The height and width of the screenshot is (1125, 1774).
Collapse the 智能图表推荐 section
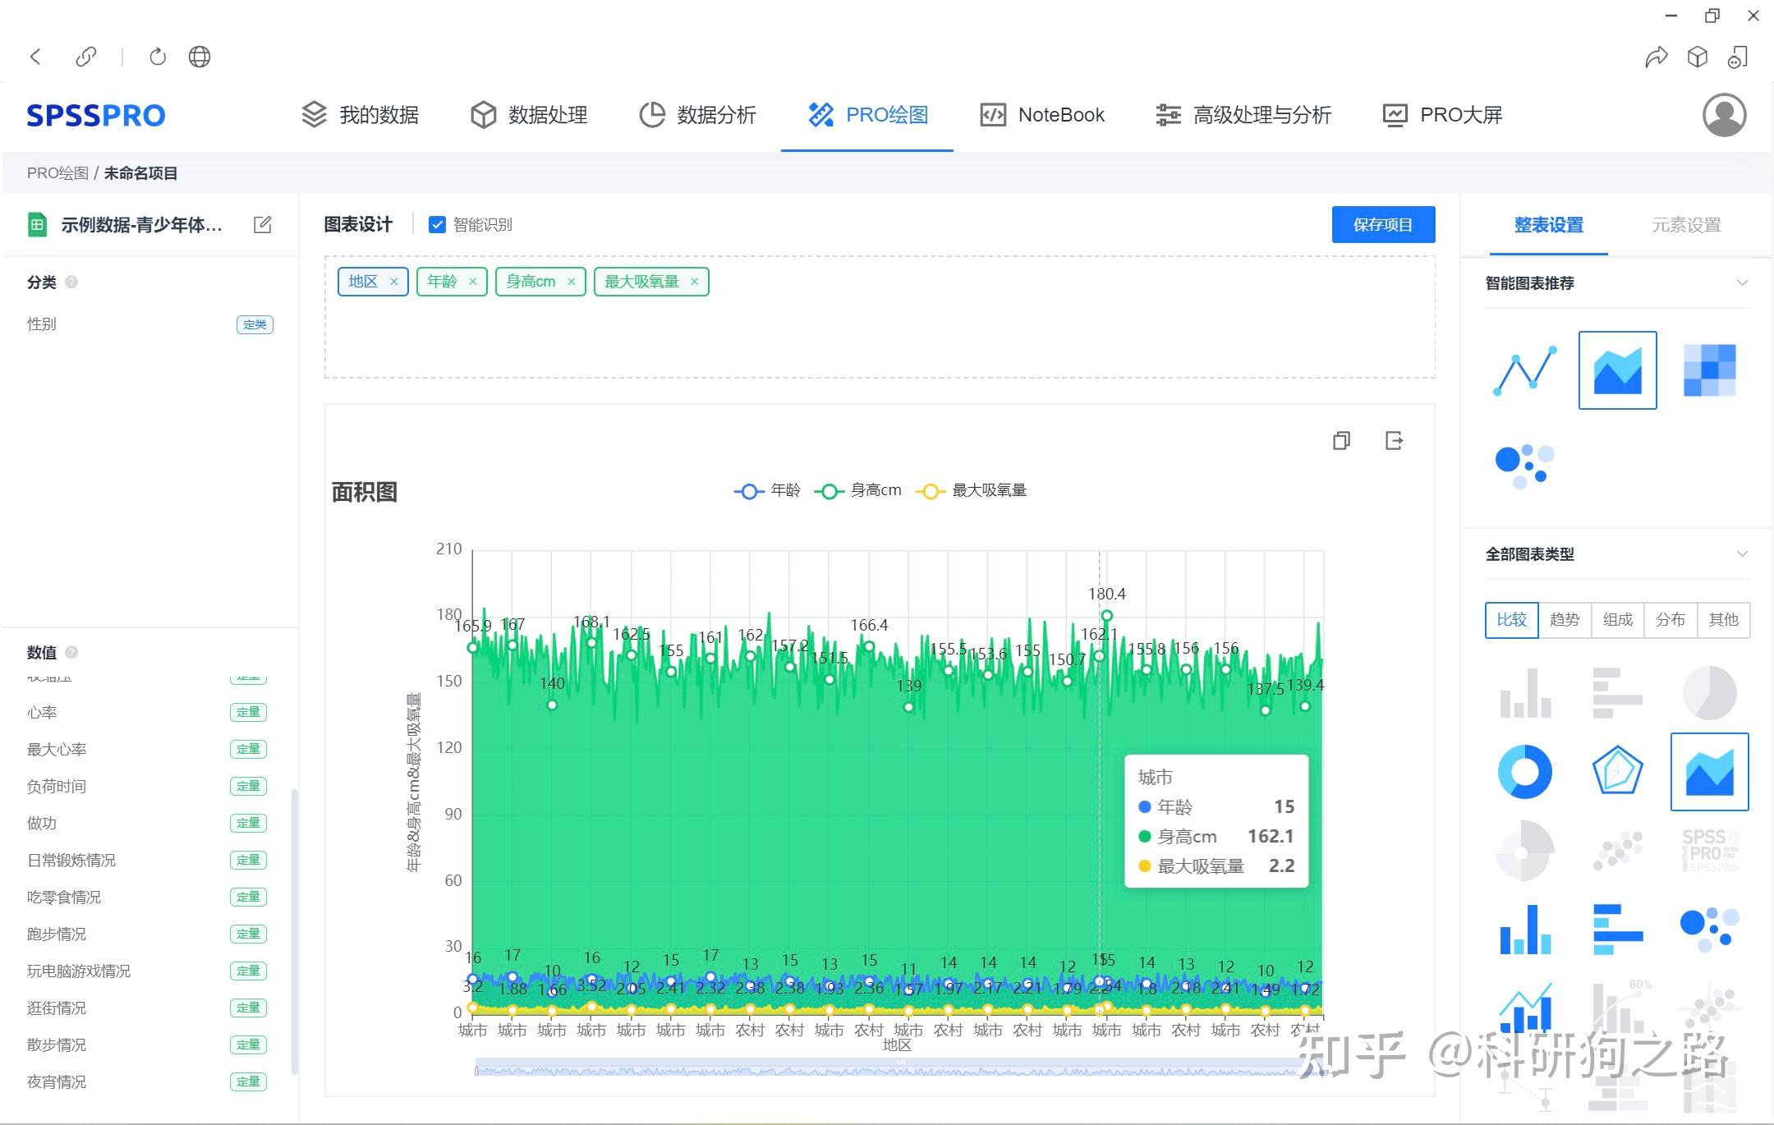(x=1743, y=282)
